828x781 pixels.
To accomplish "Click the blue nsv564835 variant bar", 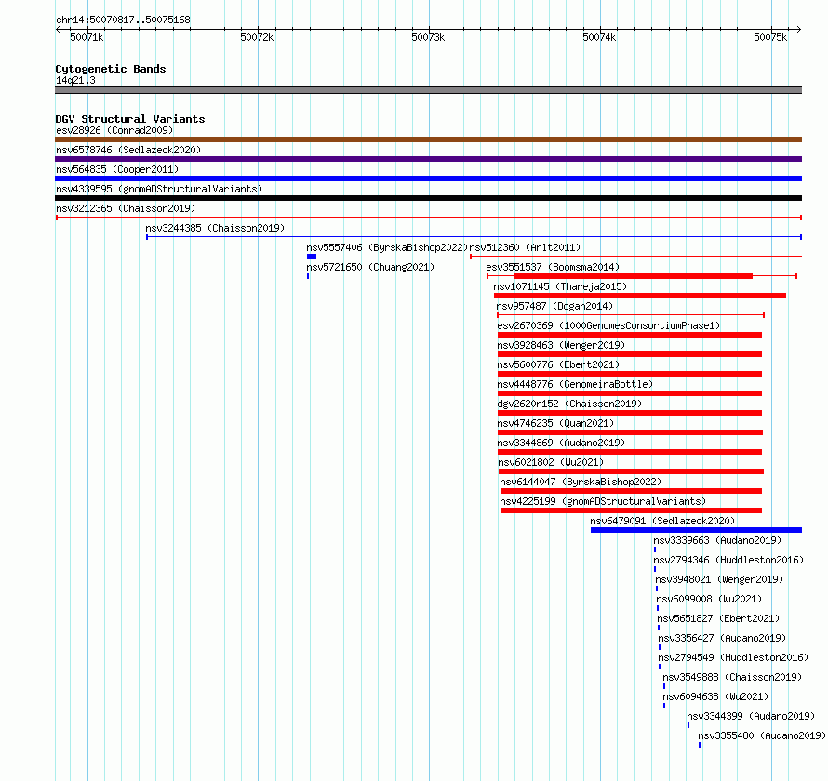I will click(x=428, y=179).
